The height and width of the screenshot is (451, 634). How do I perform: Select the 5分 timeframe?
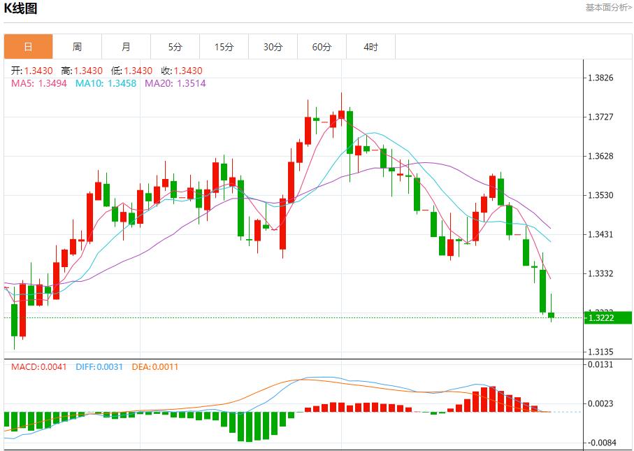[175, 47]
